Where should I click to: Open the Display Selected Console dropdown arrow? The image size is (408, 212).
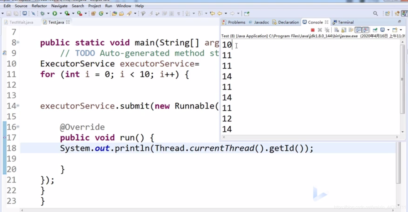[x=388, y=30]
